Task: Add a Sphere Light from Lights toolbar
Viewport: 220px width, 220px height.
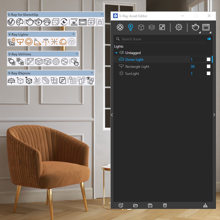Action: (28, 42)
